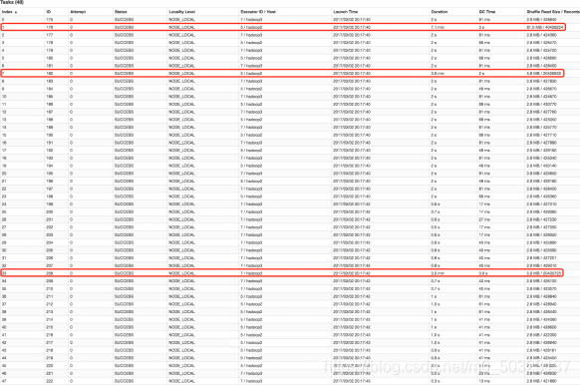The image size is (580, 385).
Task: Select the 0.3 s duration in task ID 222 row
Action: coord(435,381)
